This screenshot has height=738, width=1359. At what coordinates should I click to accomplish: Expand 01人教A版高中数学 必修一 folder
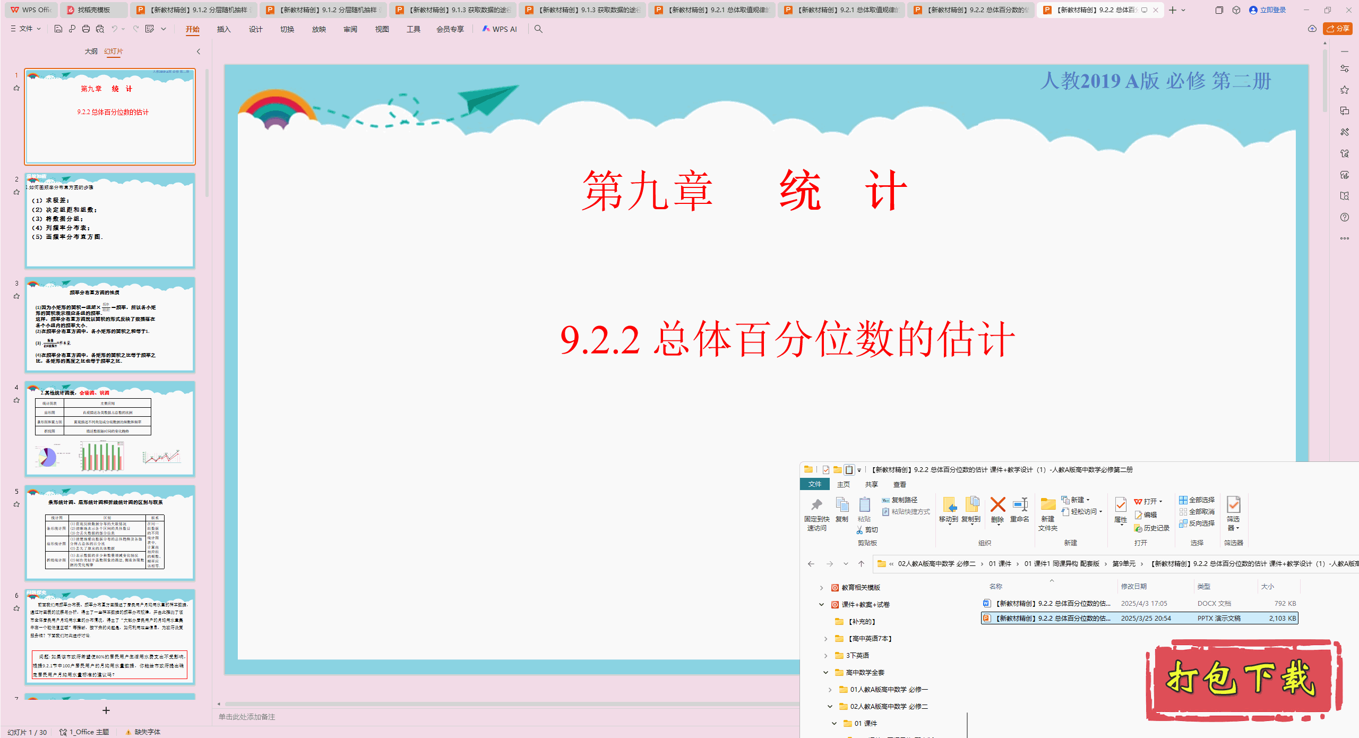pyautogui.click(x=830, y=690)
